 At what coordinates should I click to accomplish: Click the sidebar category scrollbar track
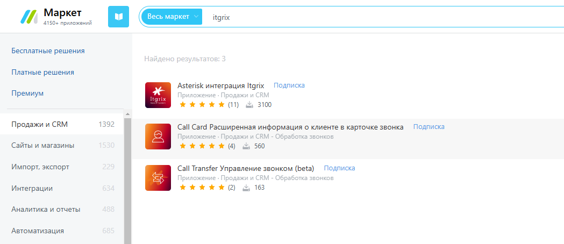coord(127,181)
